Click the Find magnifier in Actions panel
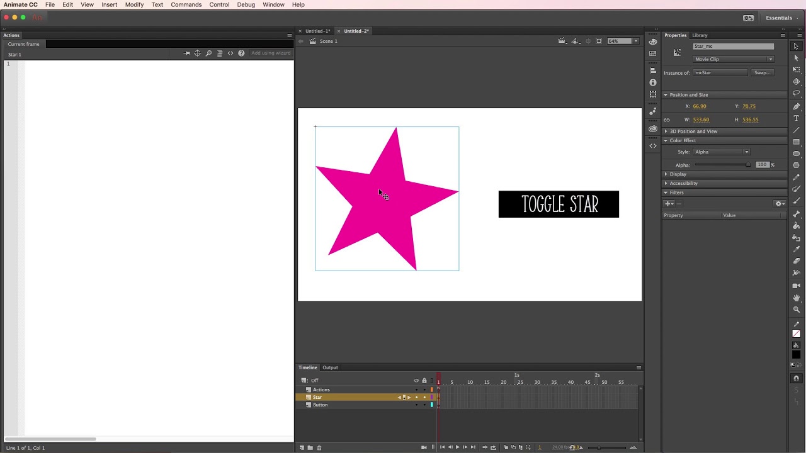The width and height of the screenshot is (806, 453). [x=208, y=53]
